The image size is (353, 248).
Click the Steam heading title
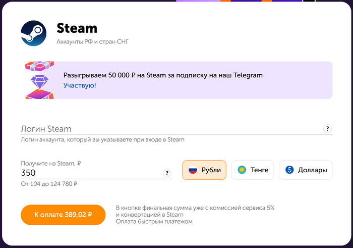pyautogui.click(x=77, y=28)
